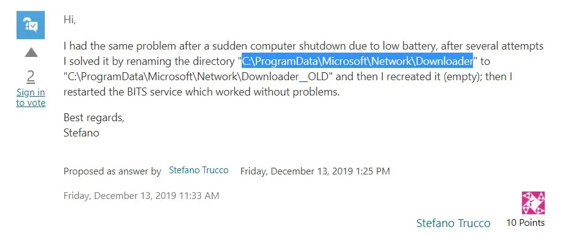Open the Stefano Trucco profile name beside the avatar
Image resolution: width=576 pixels, height=243 pixels.
(x=453, y=223)
